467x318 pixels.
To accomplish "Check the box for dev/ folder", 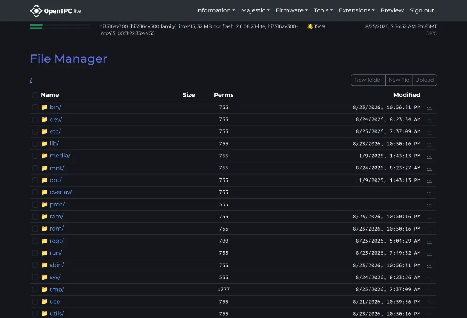I will tap(35, 119).
